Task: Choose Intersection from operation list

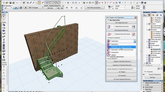Action: [x=121, y=52]
